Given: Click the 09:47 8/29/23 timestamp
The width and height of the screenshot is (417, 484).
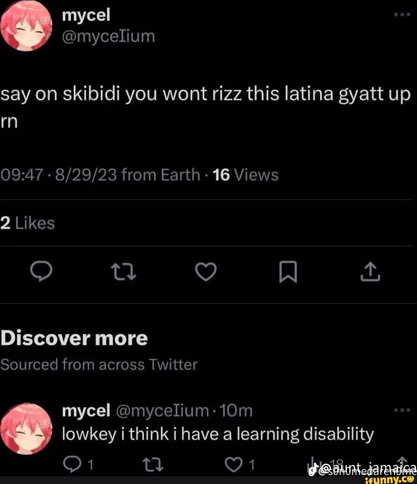Looking at the screenshot, I should pyautogui.click(x=59, y=175).
